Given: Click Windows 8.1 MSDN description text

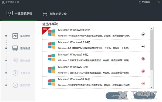Looking at the screenshot, I should click(93, 48).
